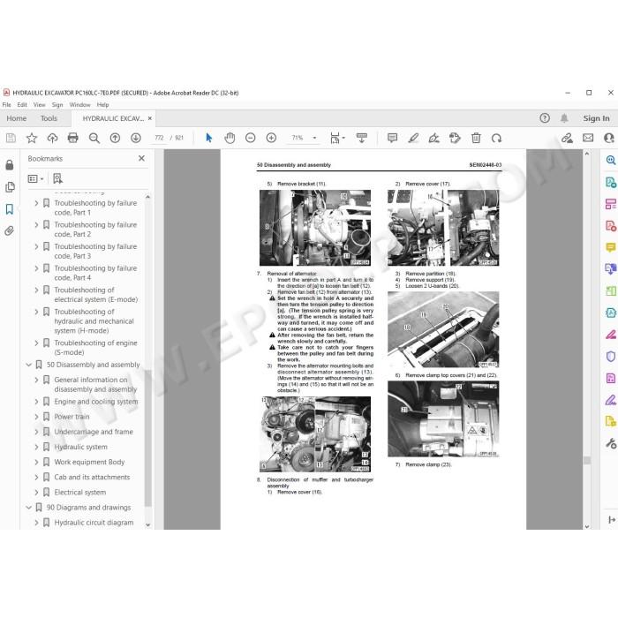The width and height of the screenshot is (618, 618).
Task: Switch to the Tools tab
Action: 49,118
